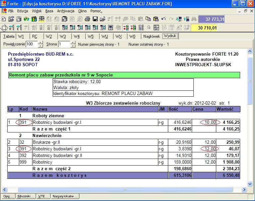Click the A column toolbar icon
This screenshot has width=255, height=201.
(65, 27)
